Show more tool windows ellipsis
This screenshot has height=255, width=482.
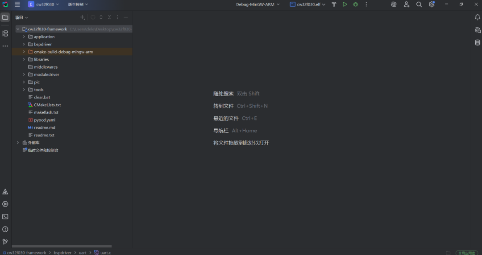(x=5, y=46)
